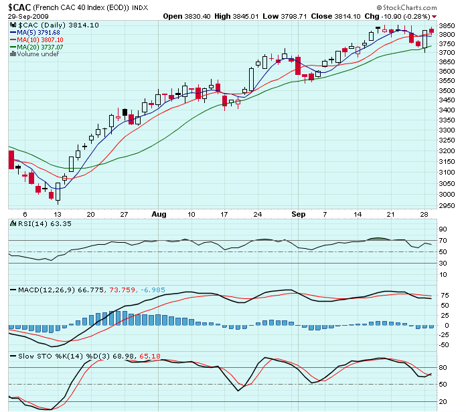Click the volume bars icon in legend
The image size is (466, 412).
coord(13,54)
